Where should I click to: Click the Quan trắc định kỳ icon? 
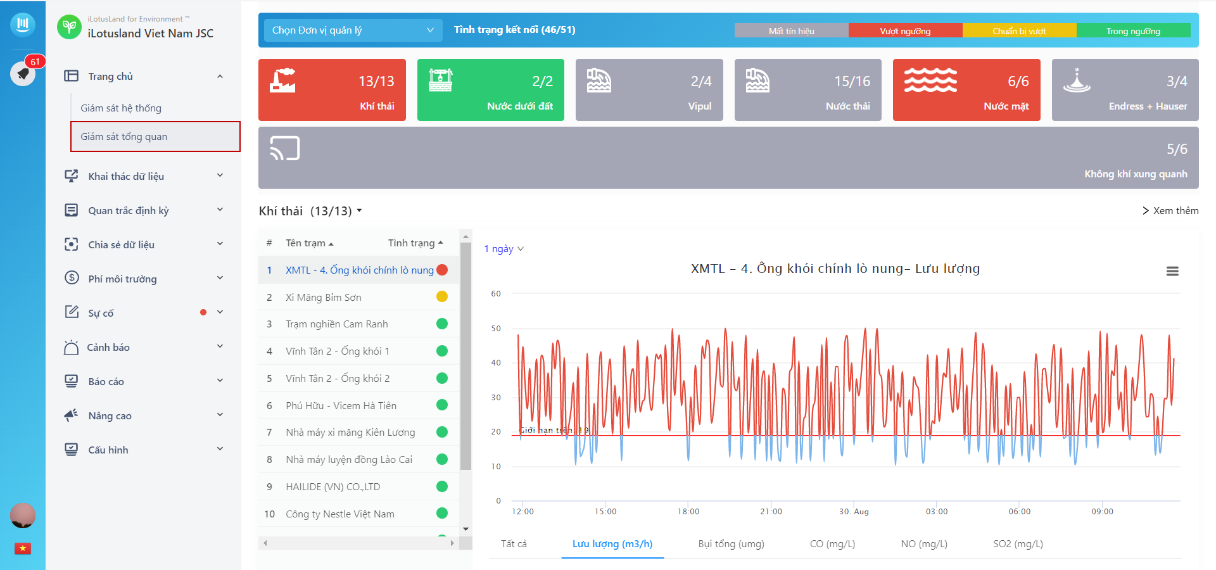click(72, 210)
